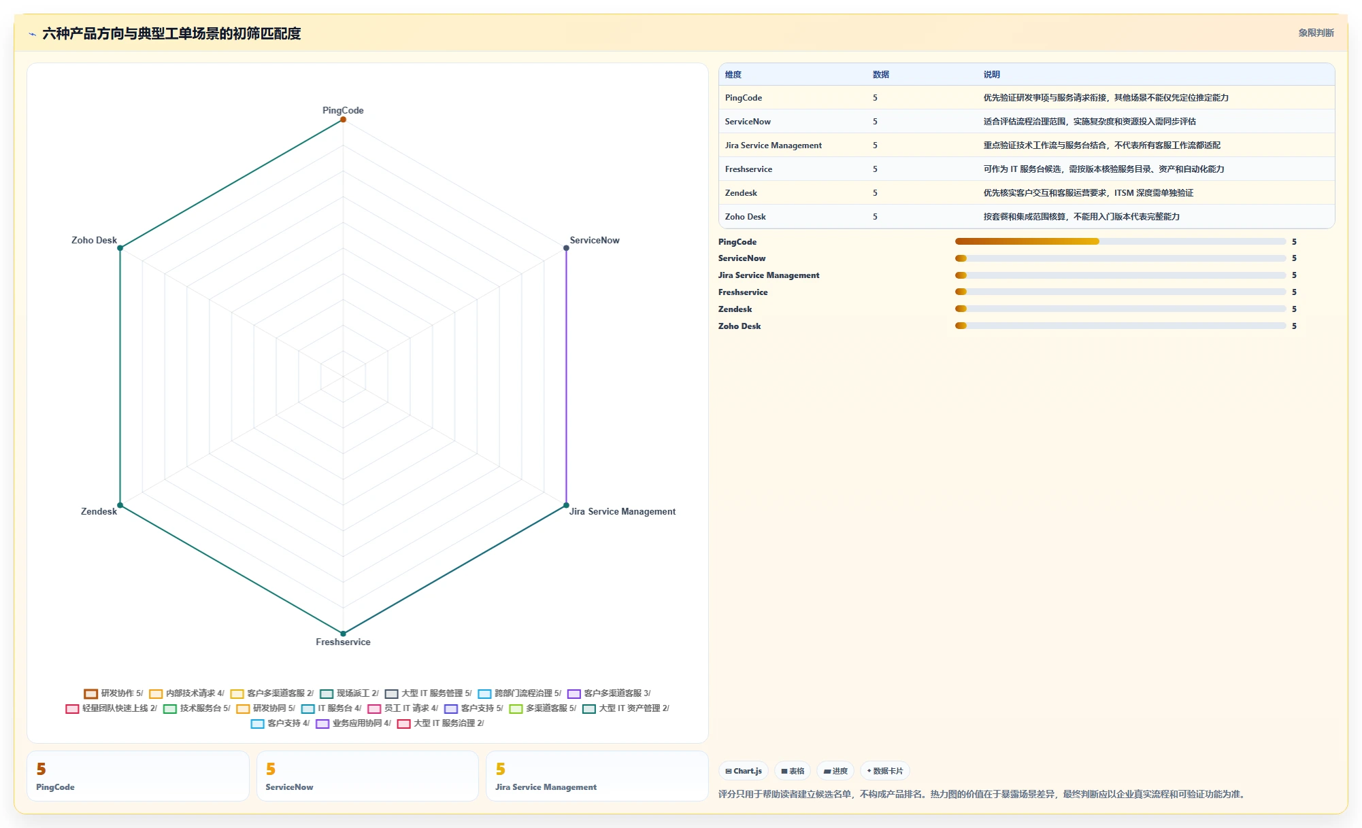Select the Zoho Desk table row name

[x=745, y=217]
